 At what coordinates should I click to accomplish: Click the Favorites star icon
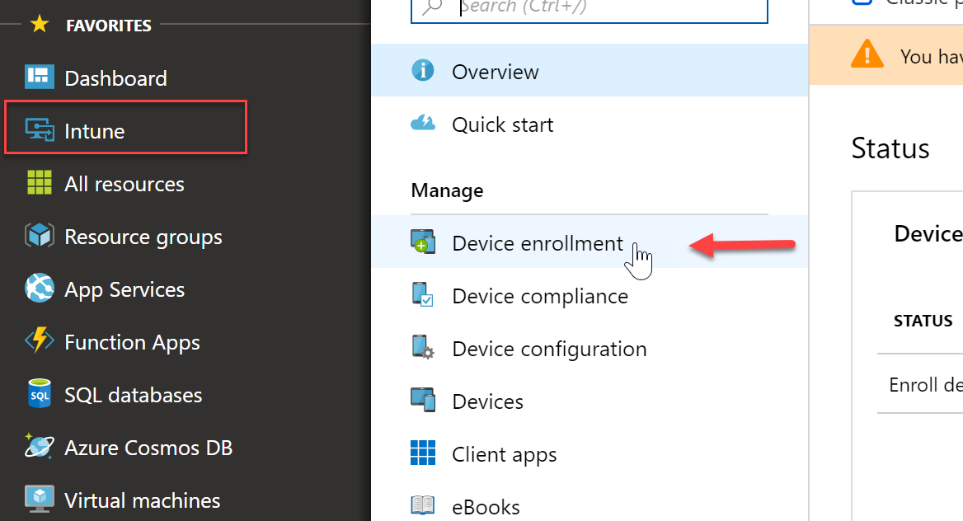point(40,25)
